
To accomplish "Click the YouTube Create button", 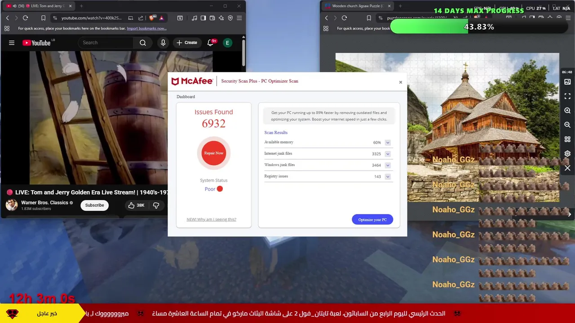I will [187, 43].
